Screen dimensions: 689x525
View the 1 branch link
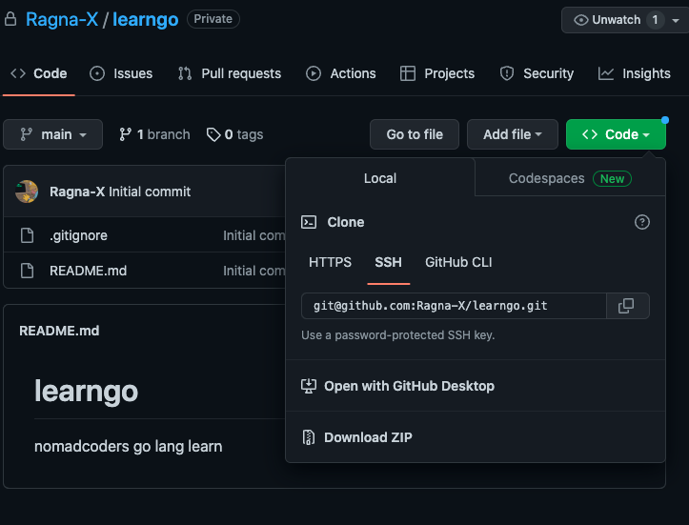click(x=154, y=134)
